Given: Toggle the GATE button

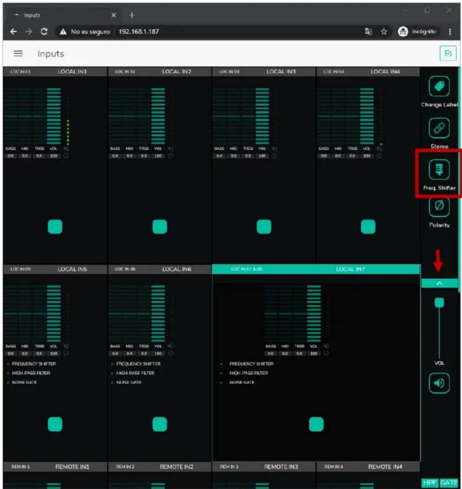Looking at the screenshot, I should click(449, 483).
